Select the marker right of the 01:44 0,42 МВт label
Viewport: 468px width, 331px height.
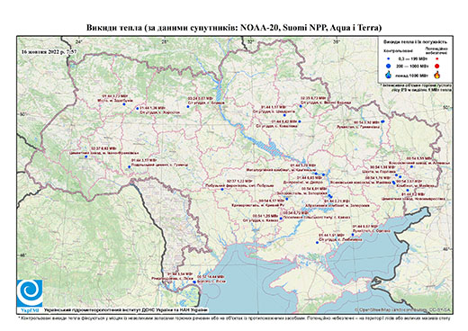coord(300,121)
